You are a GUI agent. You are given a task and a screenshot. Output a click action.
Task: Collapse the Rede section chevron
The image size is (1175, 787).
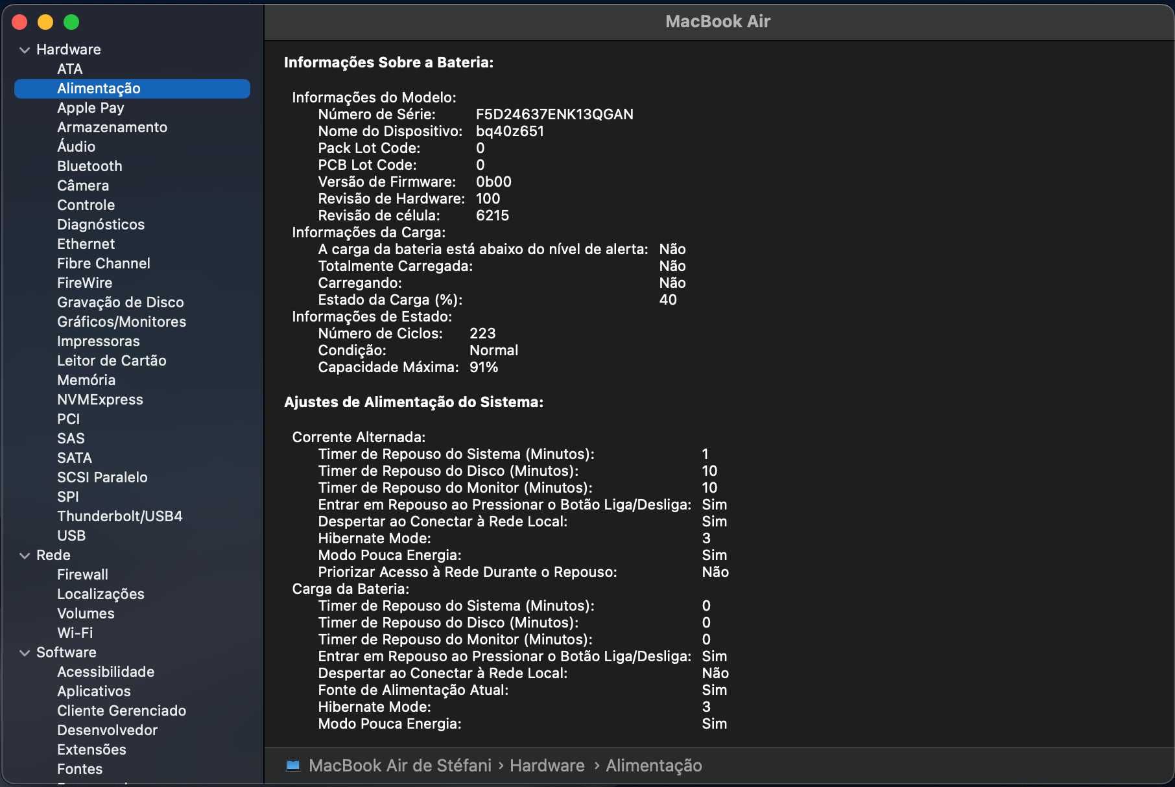(25, 556)
